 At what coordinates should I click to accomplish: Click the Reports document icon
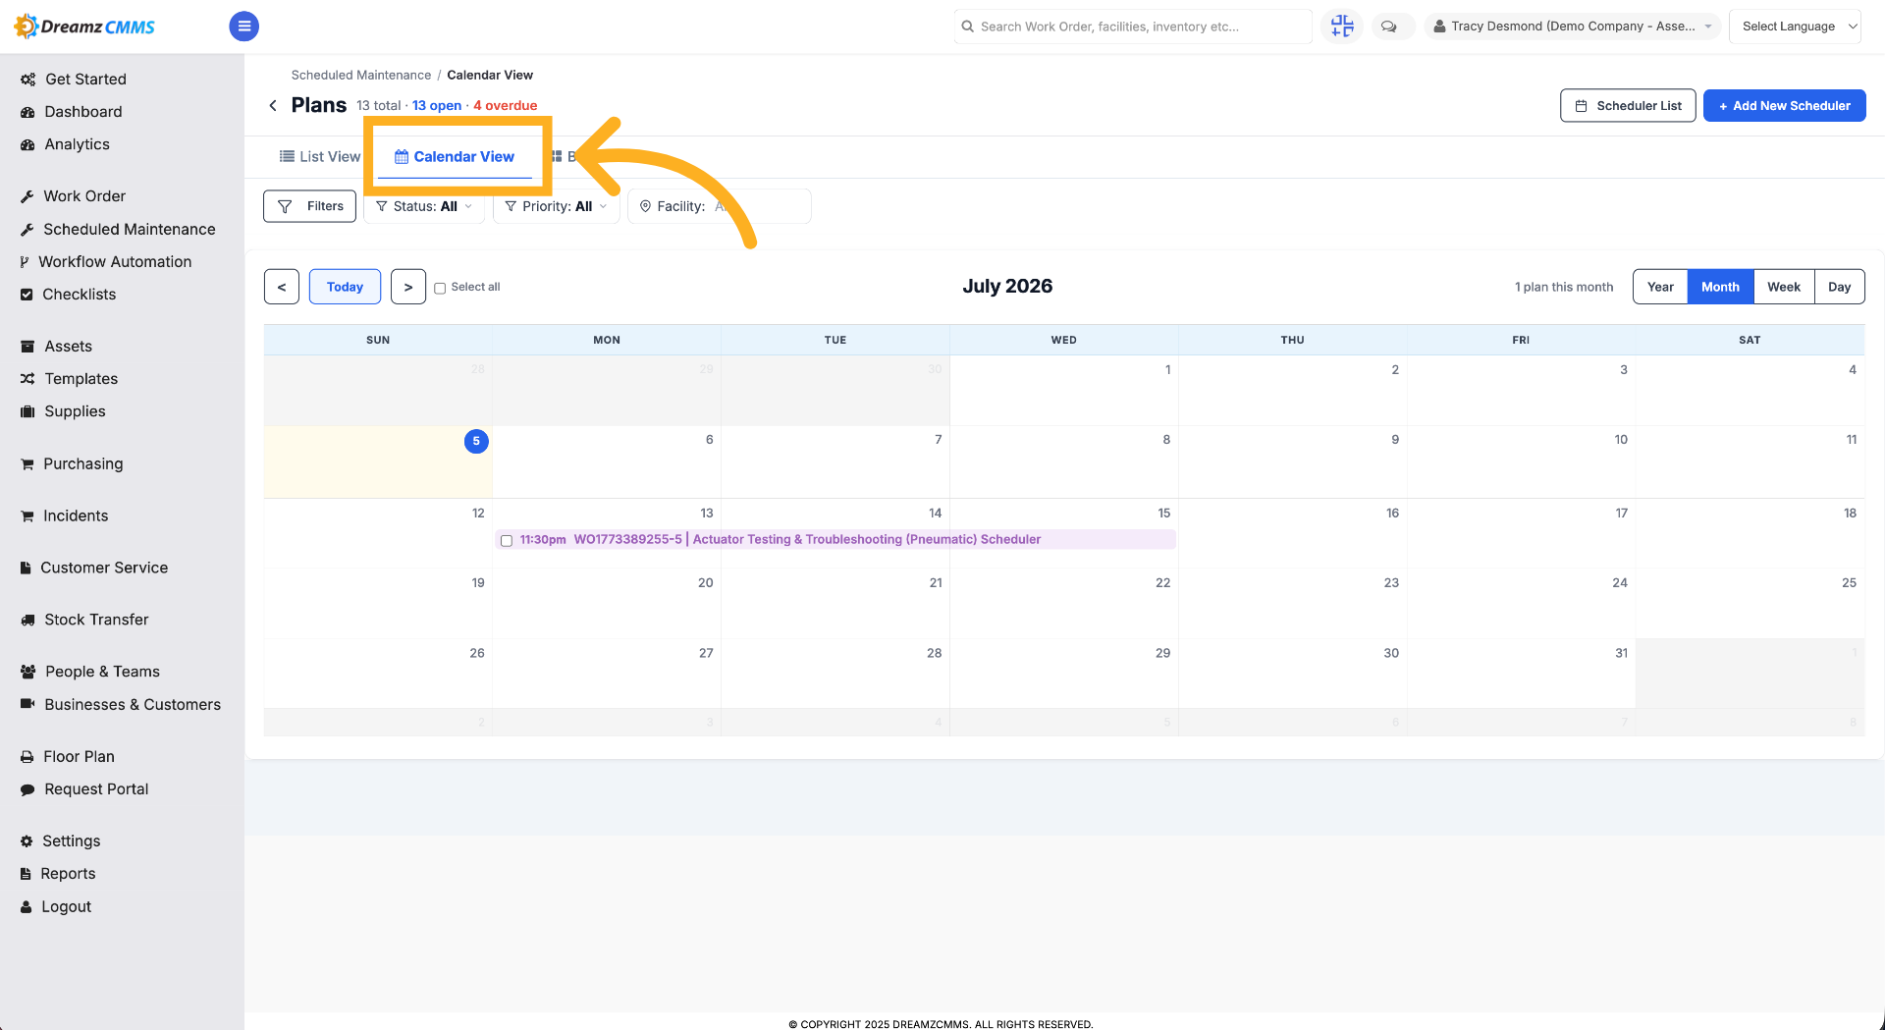point(26,874)
